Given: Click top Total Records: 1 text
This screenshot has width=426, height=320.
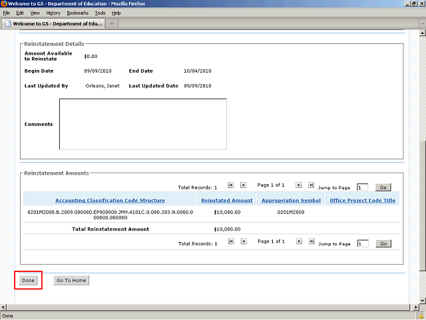Looking at the screenshot, I should coord(197,187).
